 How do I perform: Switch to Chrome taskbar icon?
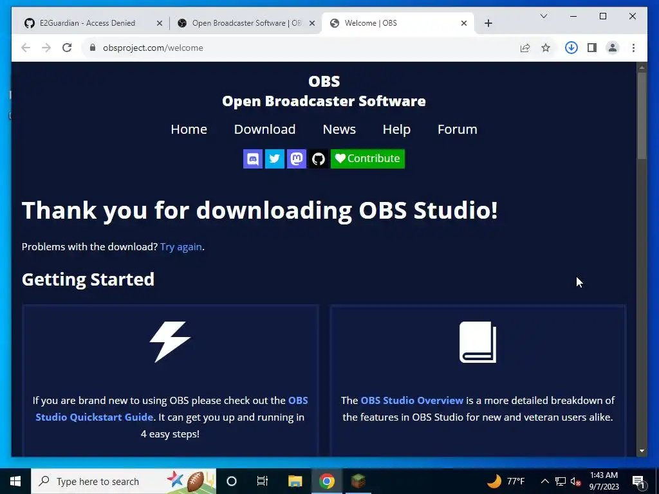326,481
